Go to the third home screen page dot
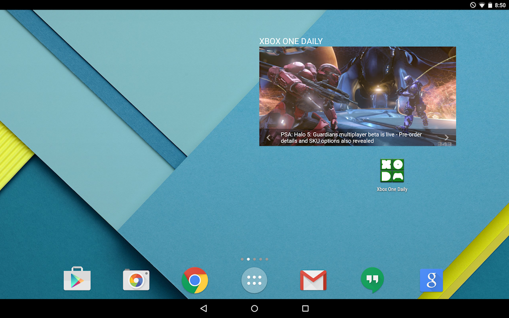 [x=254, y=259]
